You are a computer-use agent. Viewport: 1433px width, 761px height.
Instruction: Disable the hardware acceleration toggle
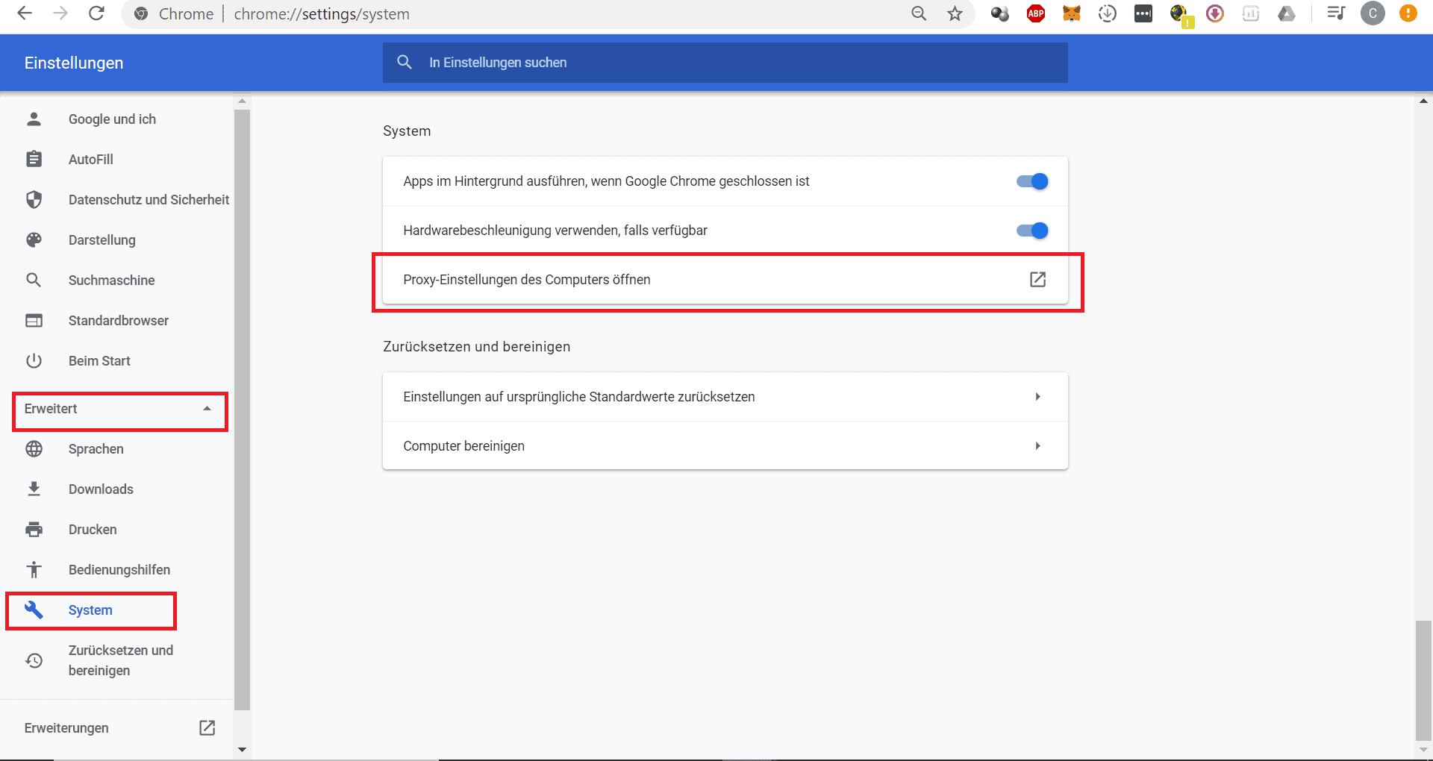(1032, 231)
